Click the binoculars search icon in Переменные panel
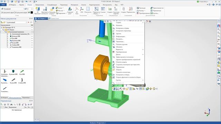This screenshot has height=124, width=221. pos(11,104)
